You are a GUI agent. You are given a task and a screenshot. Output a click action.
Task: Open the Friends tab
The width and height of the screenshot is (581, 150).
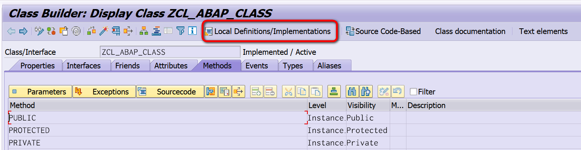click(x=128, y=65)
